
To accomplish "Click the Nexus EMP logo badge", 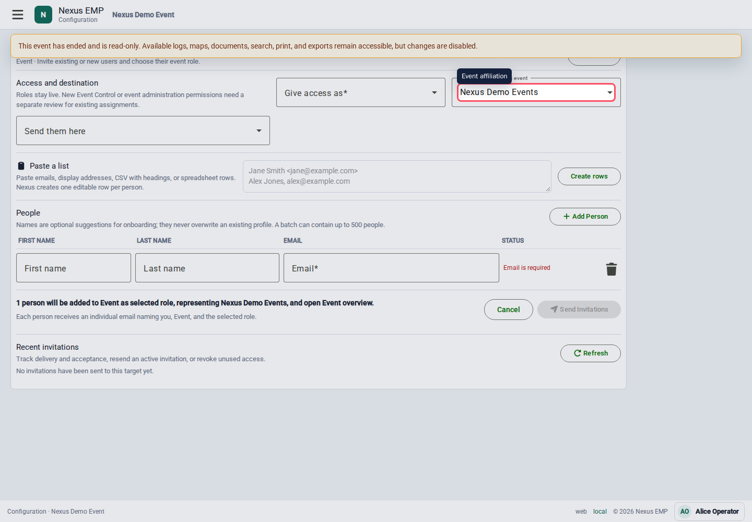I will point(43,15).
